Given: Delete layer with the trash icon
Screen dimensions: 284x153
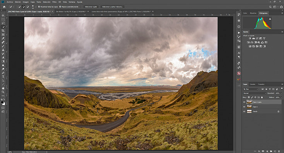Looking at the screenshot, I should click(x=279, y=151).
